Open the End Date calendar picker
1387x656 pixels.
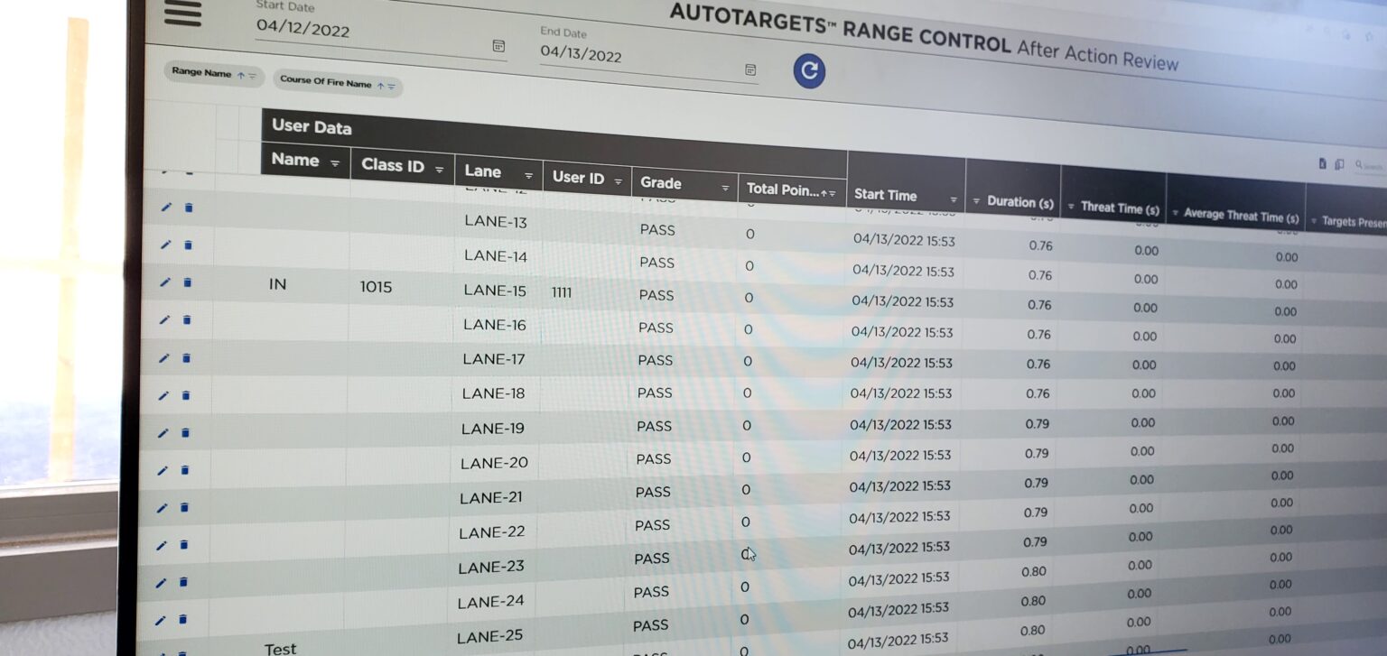(x=749, y=69)
